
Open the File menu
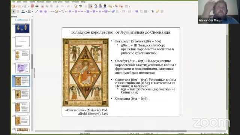pyautogui.click(x=13, y=1)
